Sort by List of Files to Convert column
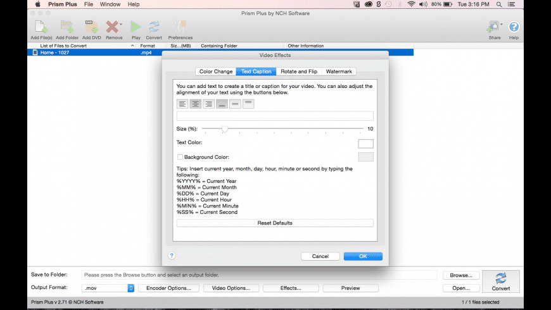Viewport: 551px width, 310px height. point(82,46)
